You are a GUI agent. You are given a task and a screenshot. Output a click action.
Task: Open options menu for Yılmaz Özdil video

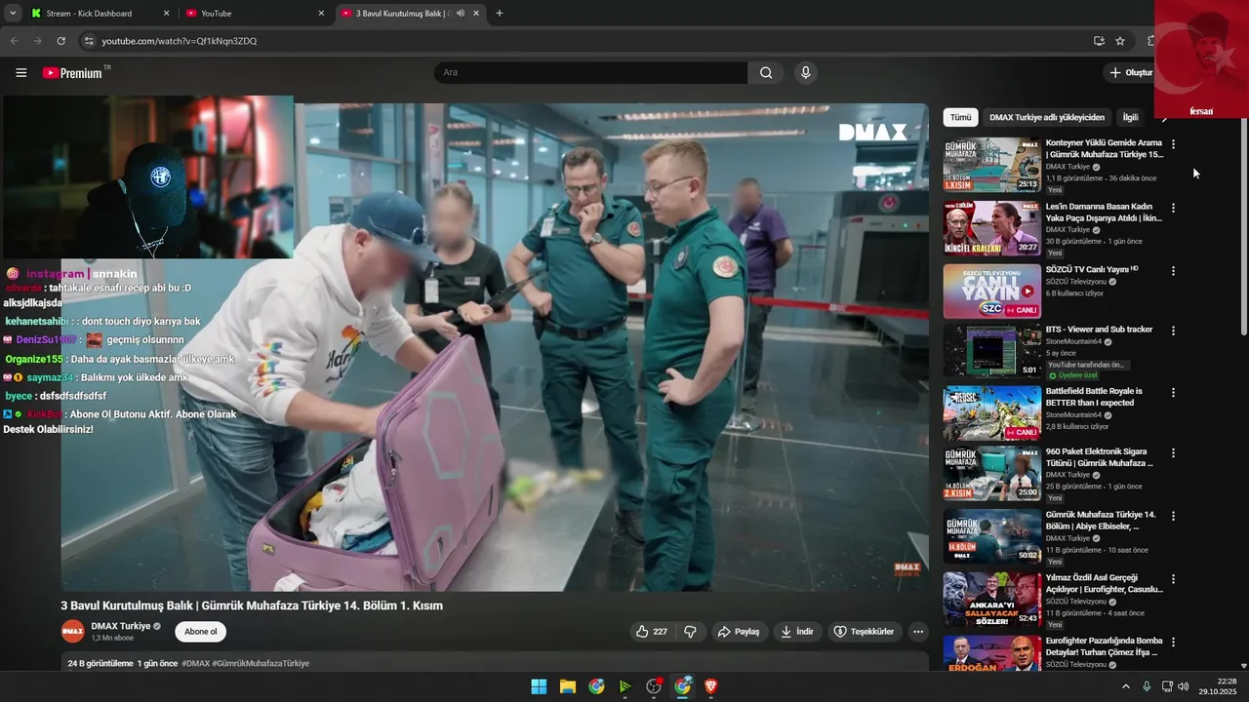[1173, 579]
